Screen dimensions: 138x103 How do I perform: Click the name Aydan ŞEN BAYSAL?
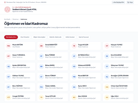[x=19, y=65]
